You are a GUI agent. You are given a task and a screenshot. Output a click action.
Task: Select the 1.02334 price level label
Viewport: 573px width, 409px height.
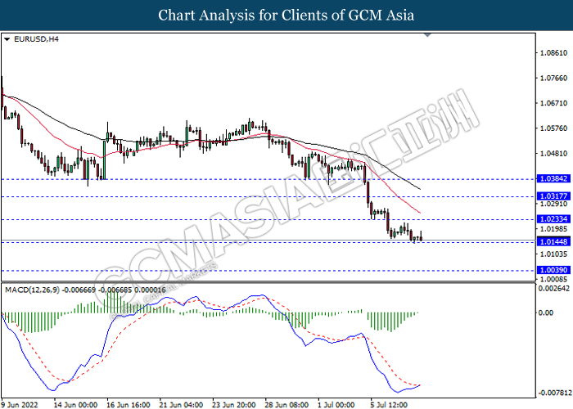pyautogui.click(x=553, y=218)
